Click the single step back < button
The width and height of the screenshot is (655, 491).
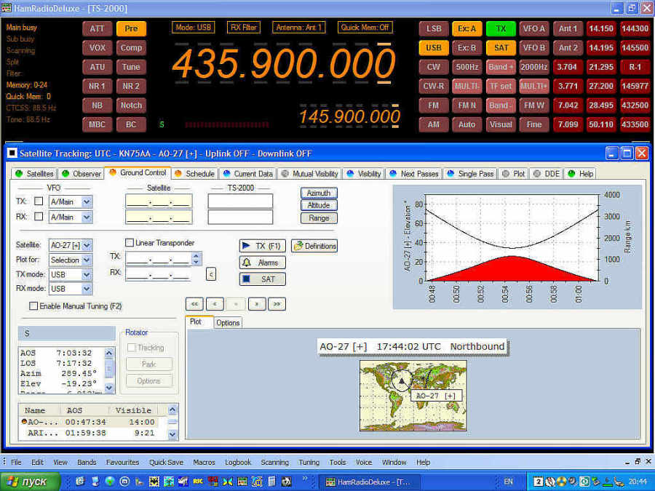215,304
